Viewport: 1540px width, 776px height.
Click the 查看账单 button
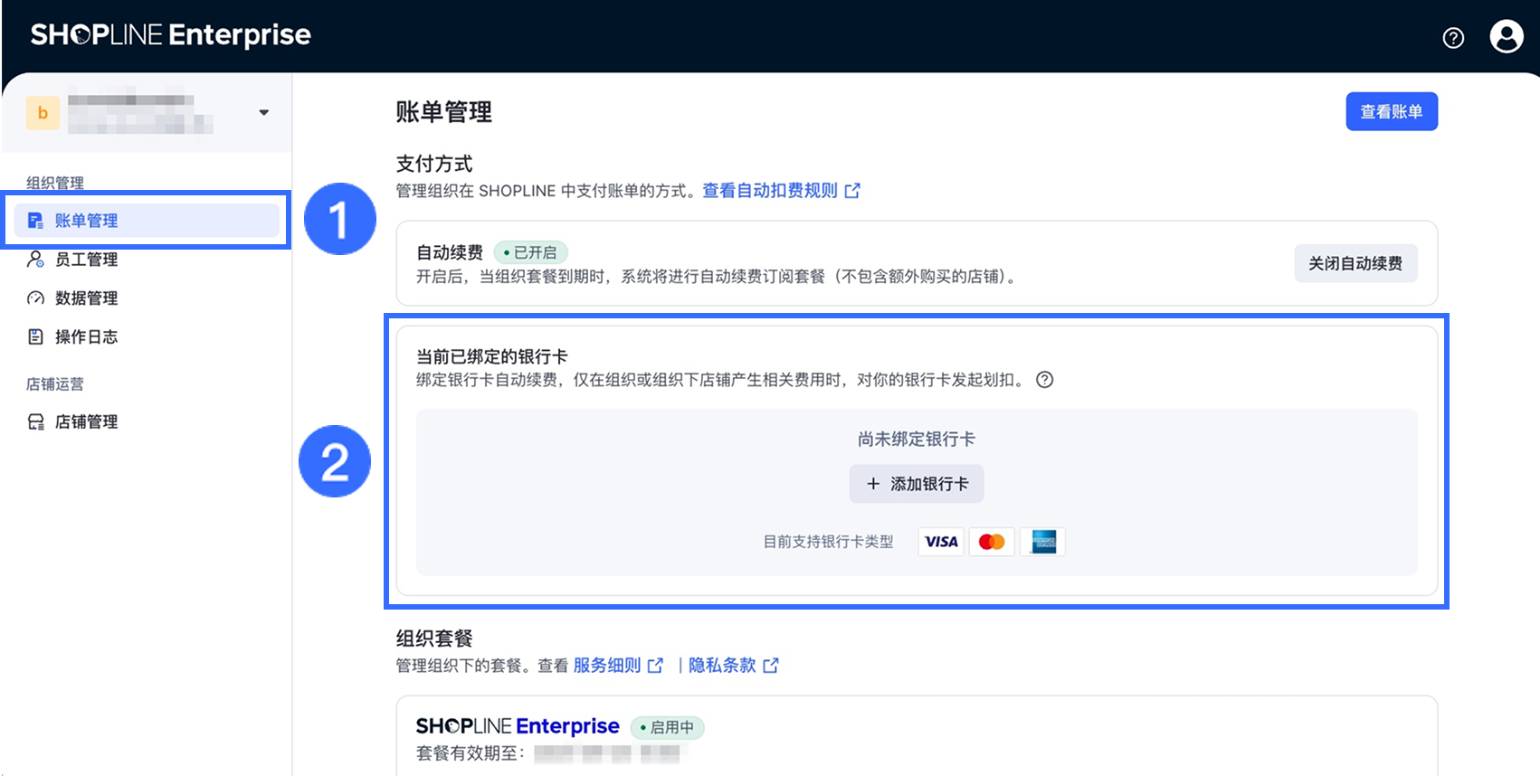click(1391, 111)
